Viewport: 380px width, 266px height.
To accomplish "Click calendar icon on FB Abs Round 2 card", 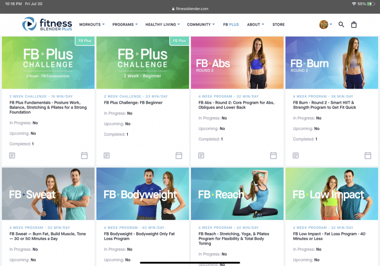I will click(274, 155).
